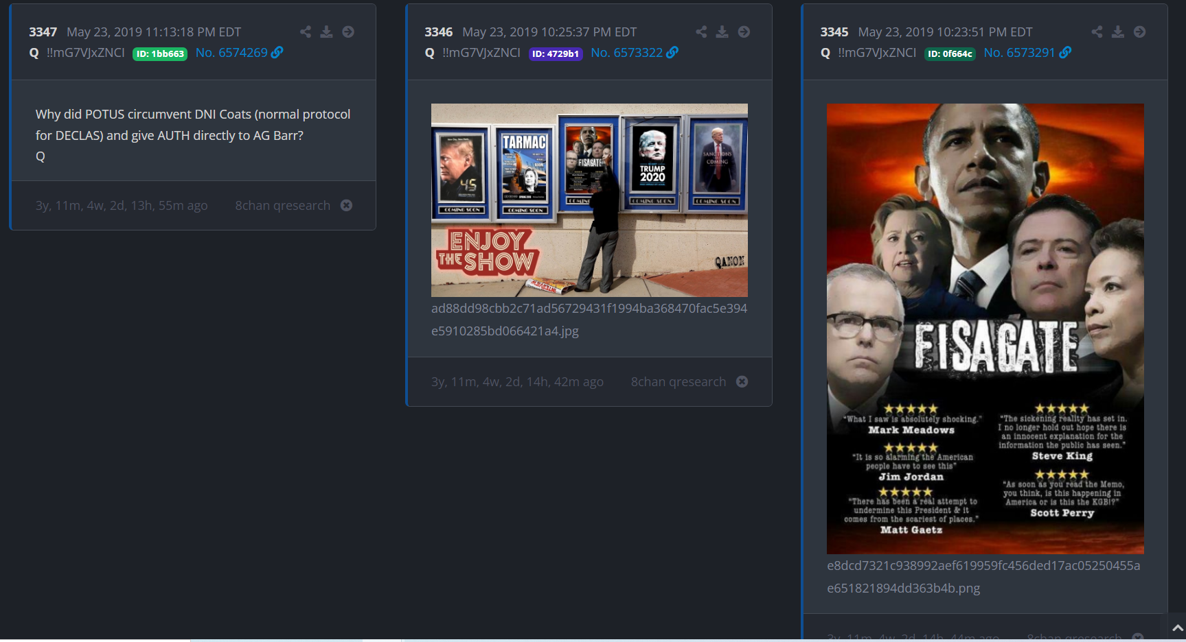The width and height of the screenshot is (1186, 642).
Task: Click tripcode !!mG7VJxZNCI in post 3347
Action: coord(85,53)
